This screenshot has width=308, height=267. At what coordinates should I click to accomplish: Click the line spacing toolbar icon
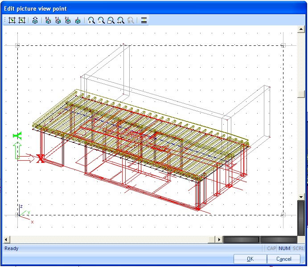(144, 20)
